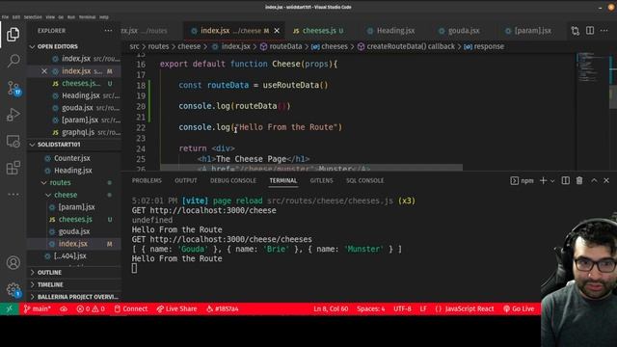
Task: Collapse the Open Editors section
Action: pyautogui.click(x=73, y=46)
